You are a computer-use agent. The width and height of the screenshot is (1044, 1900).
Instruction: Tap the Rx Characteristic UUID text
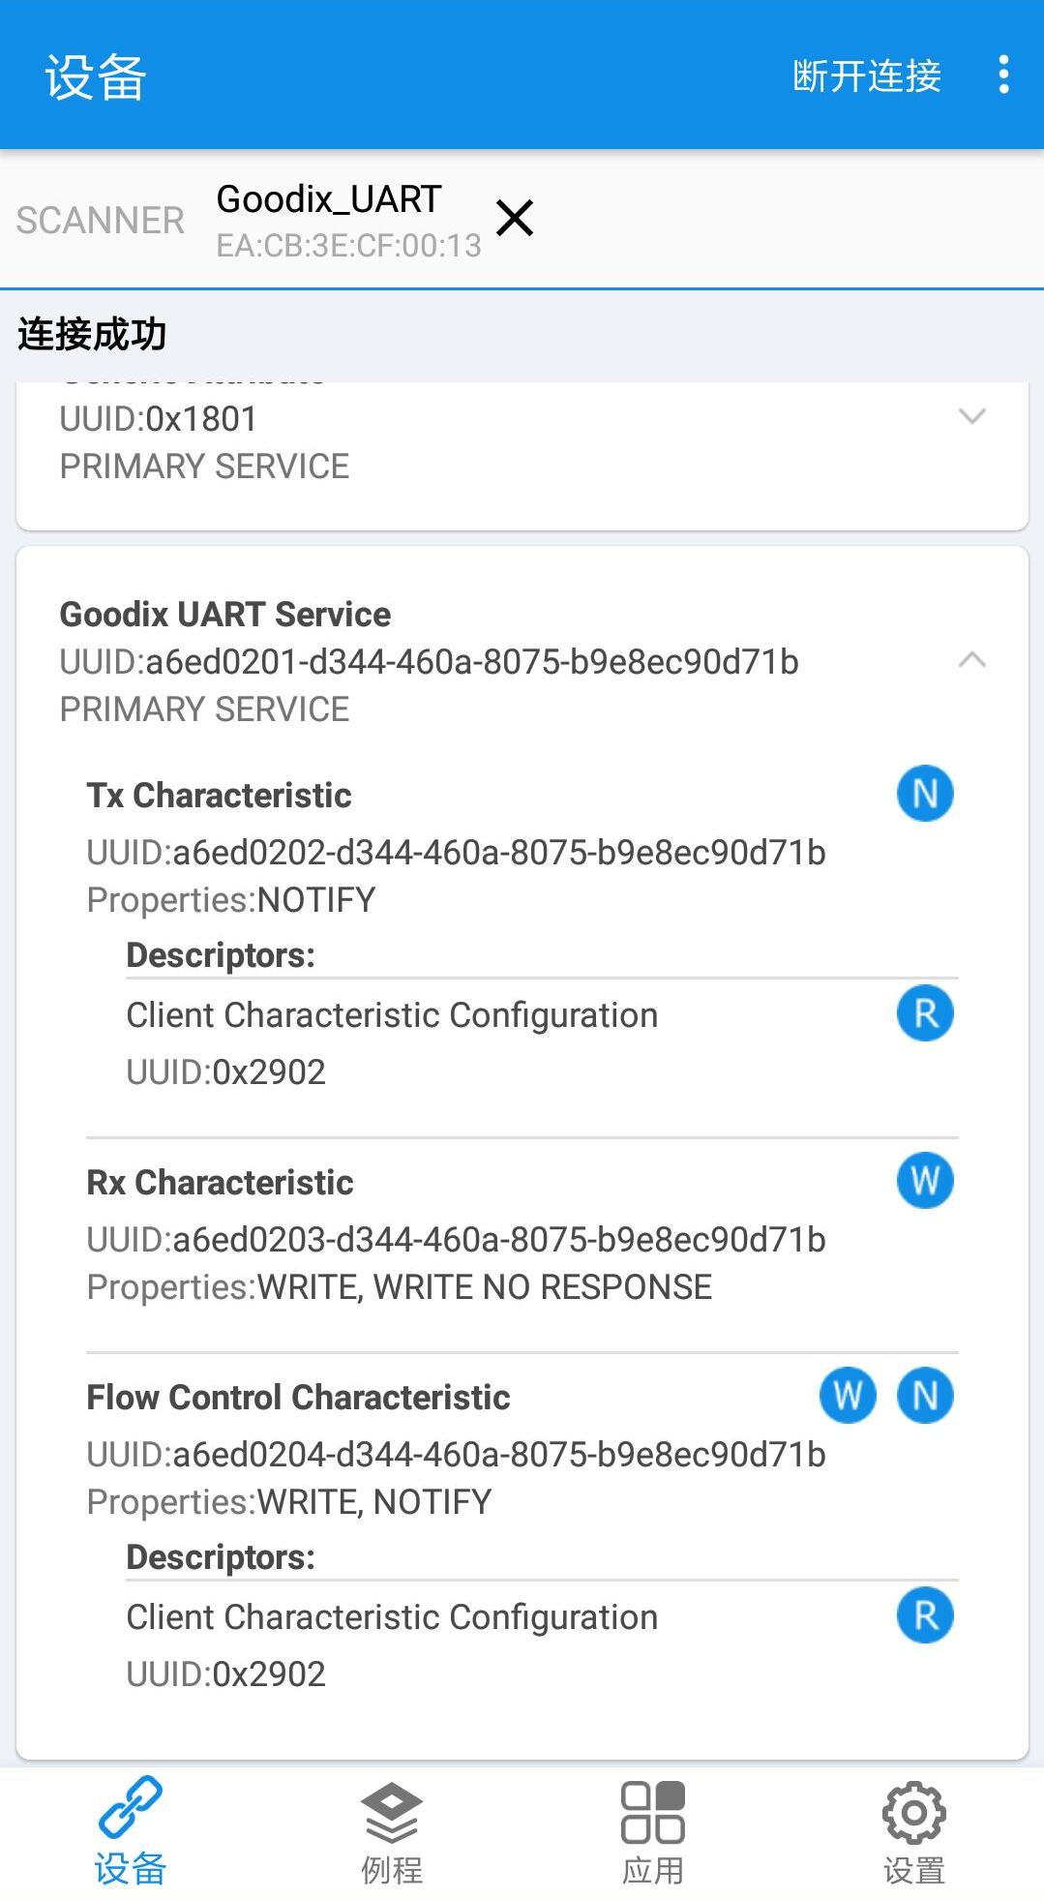456,1240
